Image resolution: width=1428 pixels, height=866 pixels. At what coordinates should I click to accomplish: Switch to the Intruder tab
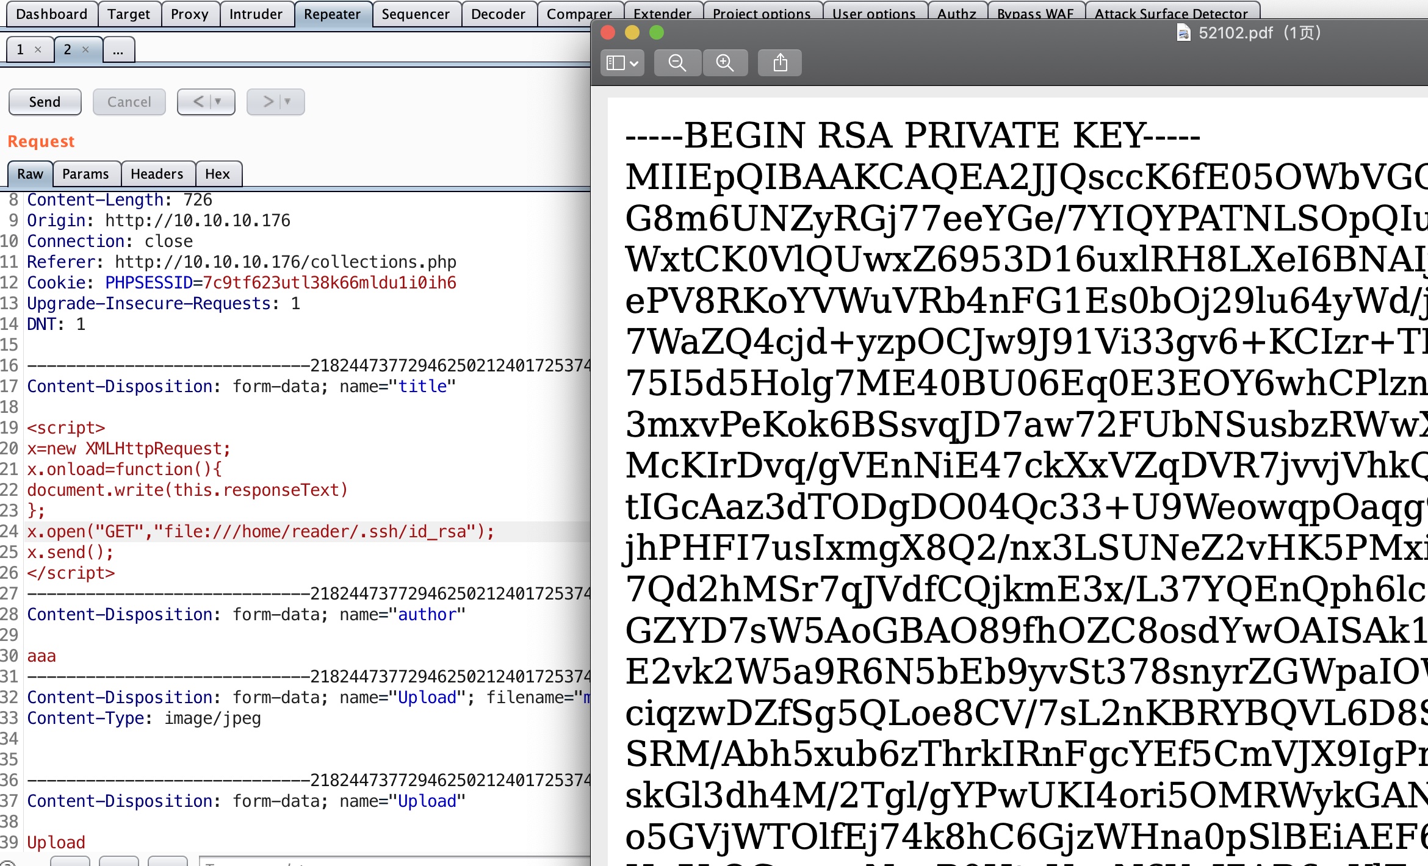256,14
